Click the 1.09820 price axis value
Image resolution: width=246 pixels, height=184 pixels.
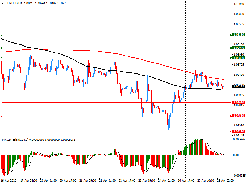(239, 14)
